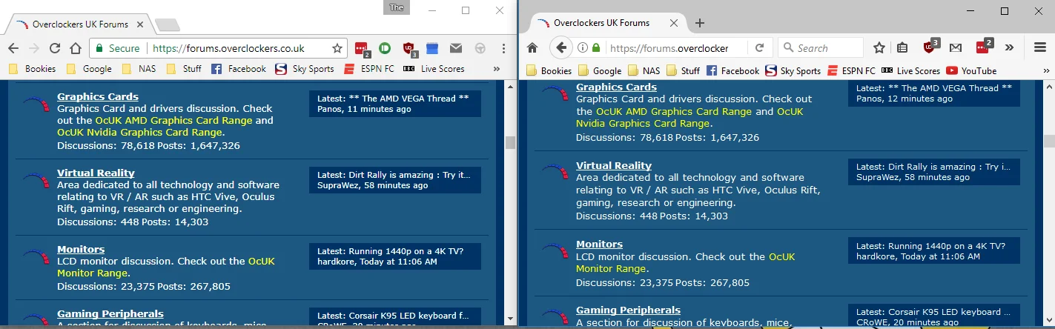This screenshot has width=1055, height=329.
Task: Open the Firefox hamburger menu
Action: point(1039,47)
